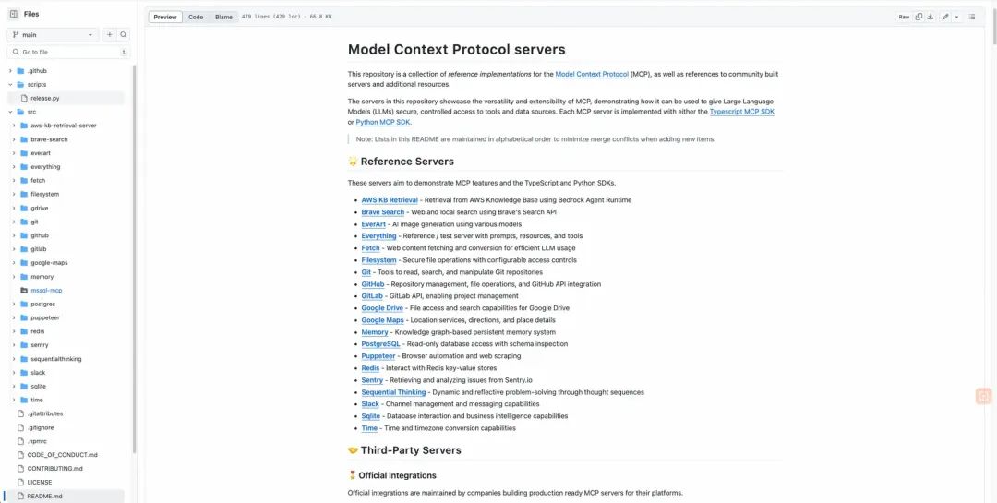Expand the .github folder chevron
This screenshot has height=503, width=997.
click(10, 70)
